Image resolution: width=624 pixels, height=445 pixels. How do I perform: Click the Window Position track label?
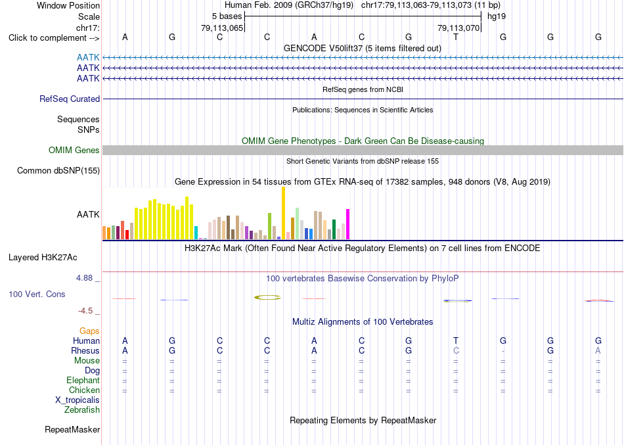click(68, 5)
